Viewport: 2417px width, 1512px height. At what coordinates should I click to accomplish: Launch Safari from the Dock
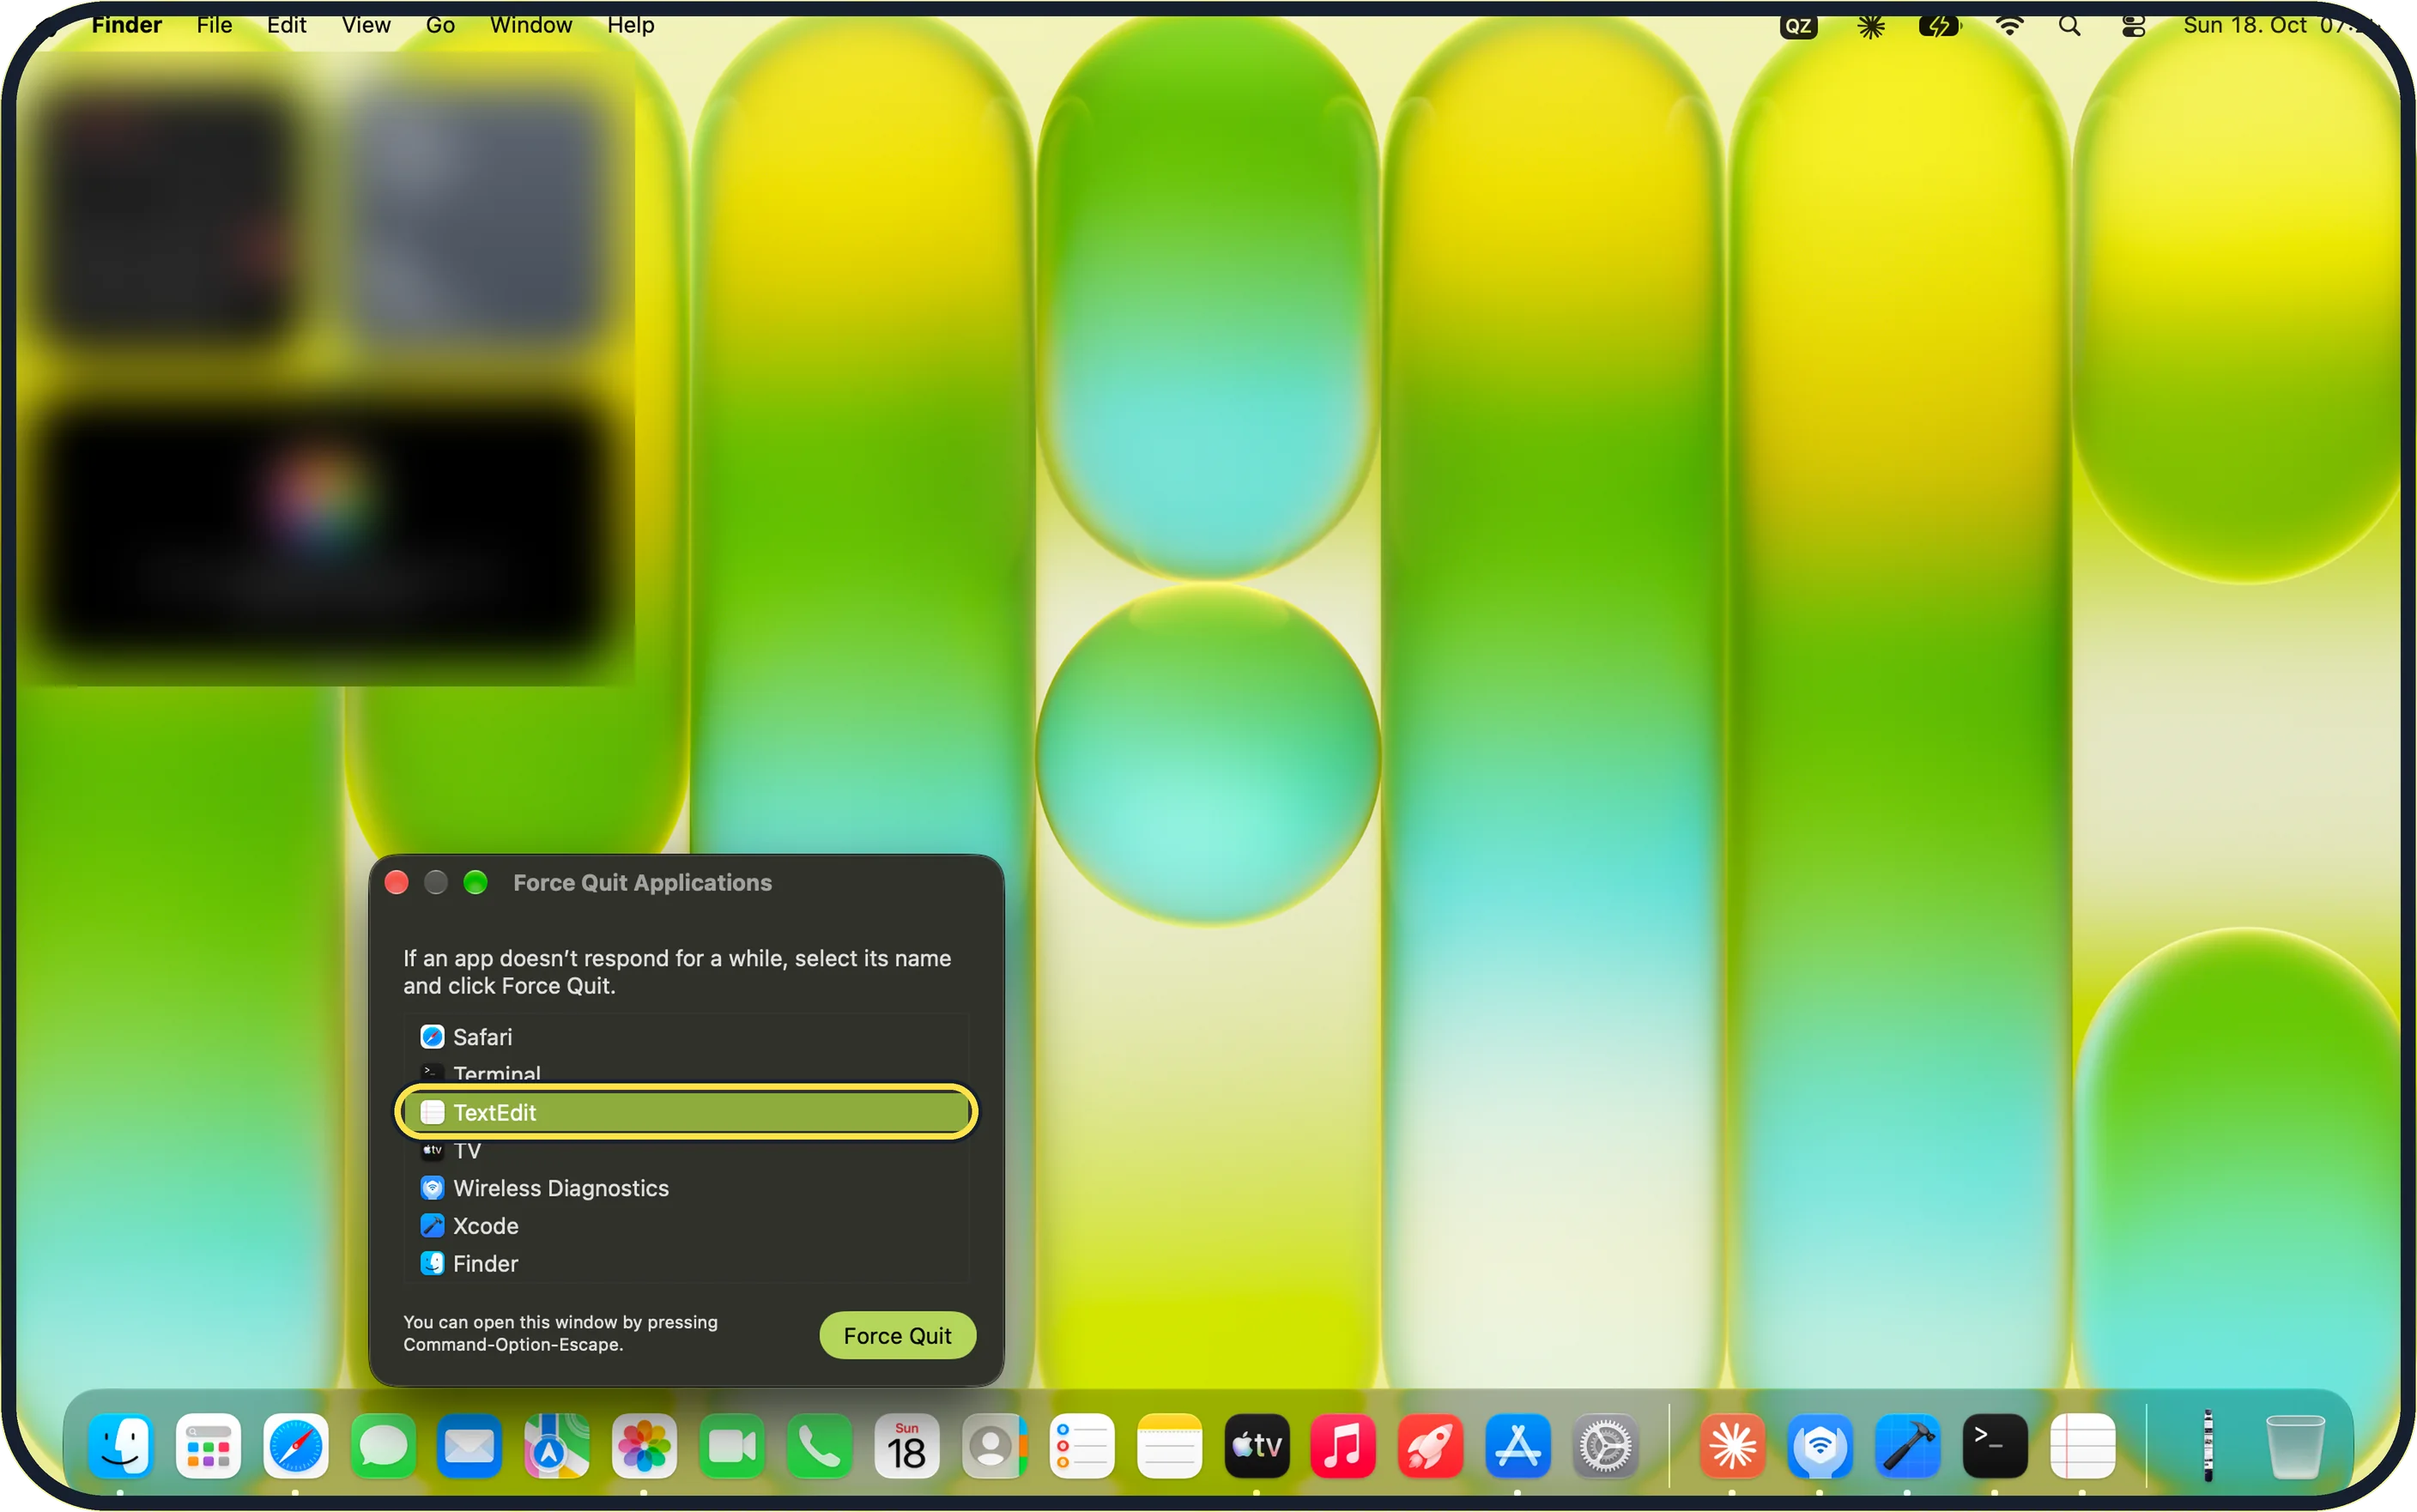click(295, 1445)
